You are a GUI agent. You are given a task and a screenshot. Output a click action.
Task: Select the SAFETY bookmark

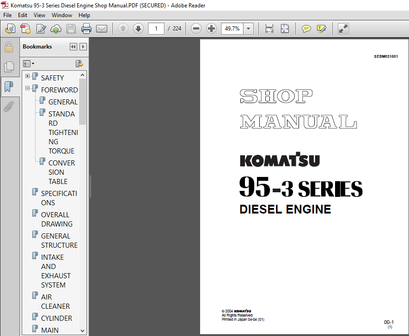tap(52, 78)
